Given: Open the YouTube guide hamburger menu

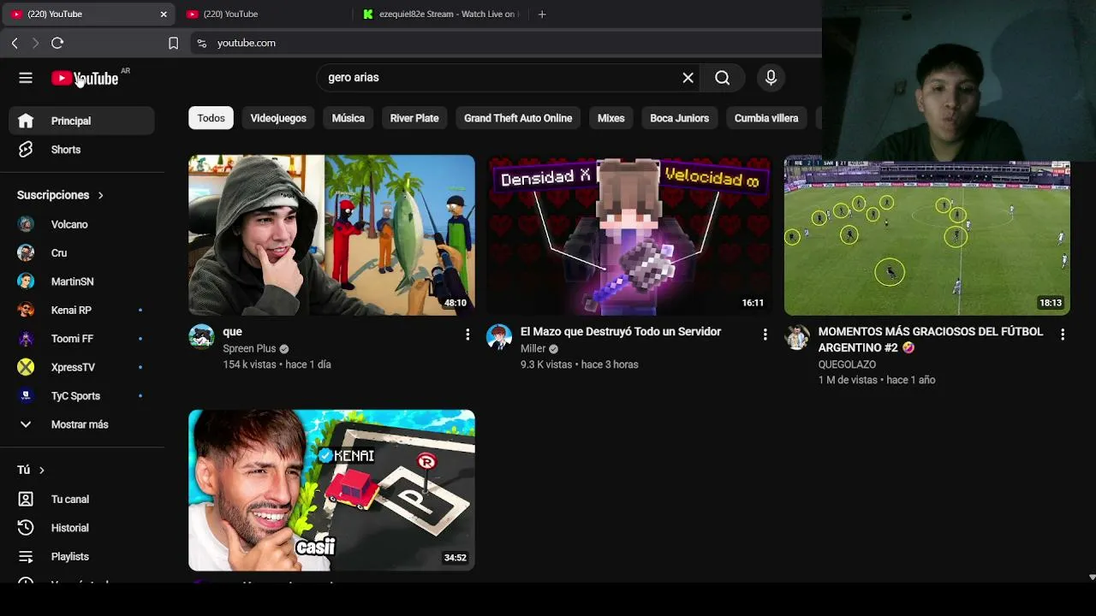Looking at the screenshot, I should coord(26,78).
